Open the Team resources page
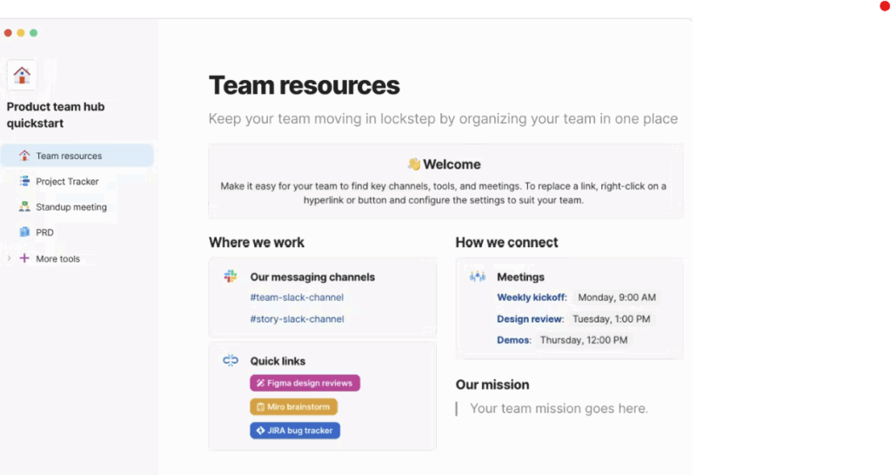This screenshot has height=475, width=891. point(69,156)
